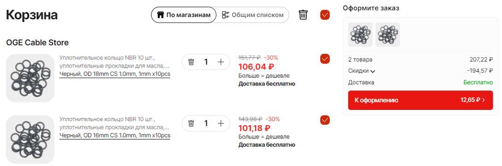502x166 pixels.
Task: Remove the OD 16mm item using its trash icon
Action: pos(191,123)
